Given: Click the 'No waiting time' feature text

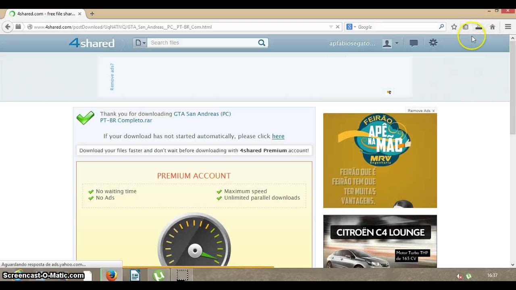Looking at the screenshot, I should (x=116, y=191).
